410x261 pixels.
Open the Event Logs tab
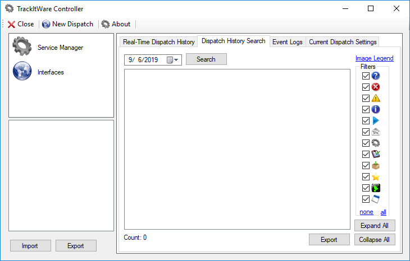pyautogui.click(x=288, y=42)
